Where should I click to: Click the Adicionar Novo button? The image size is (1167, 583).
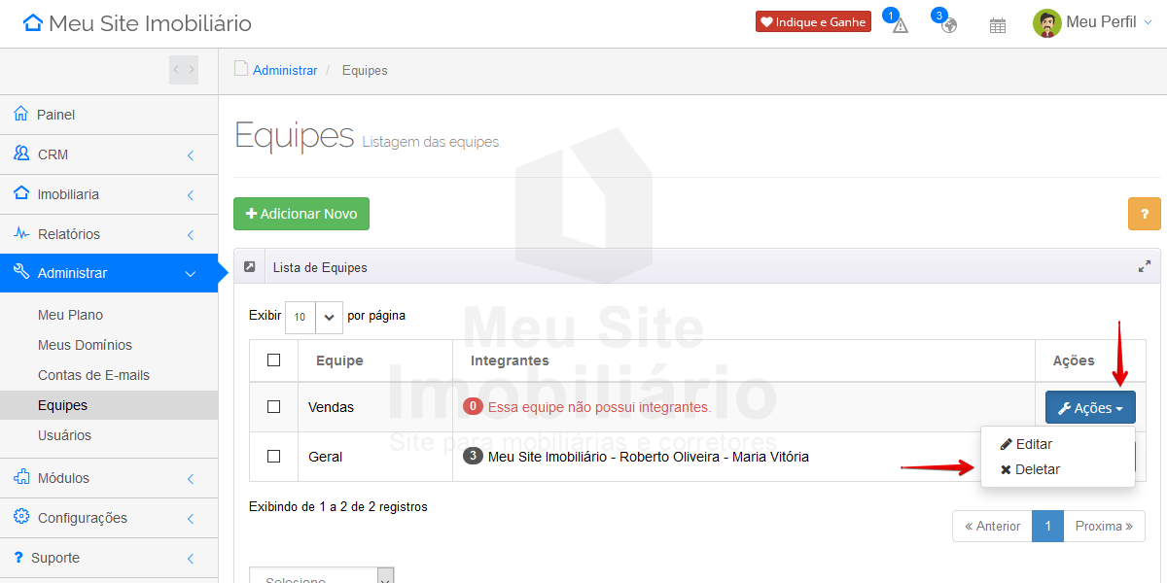coord(301,214)
